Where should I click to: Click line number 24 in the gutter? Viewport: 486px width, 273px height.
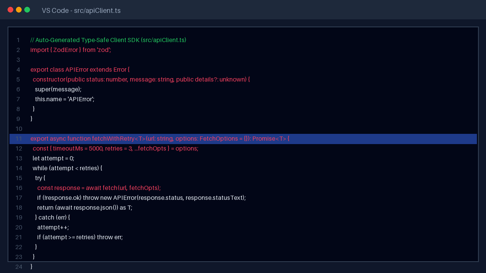pos(19,267)
